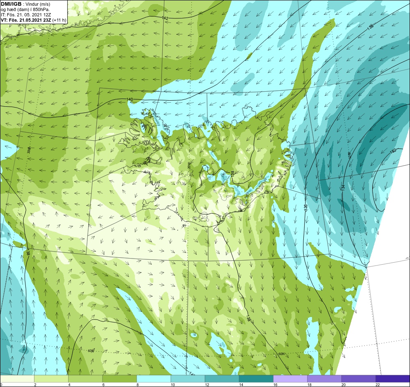The height and width of the screenshot is (387, 410).
Task: Click the legend tick label '2'
Action: click(x=35, y=385)
